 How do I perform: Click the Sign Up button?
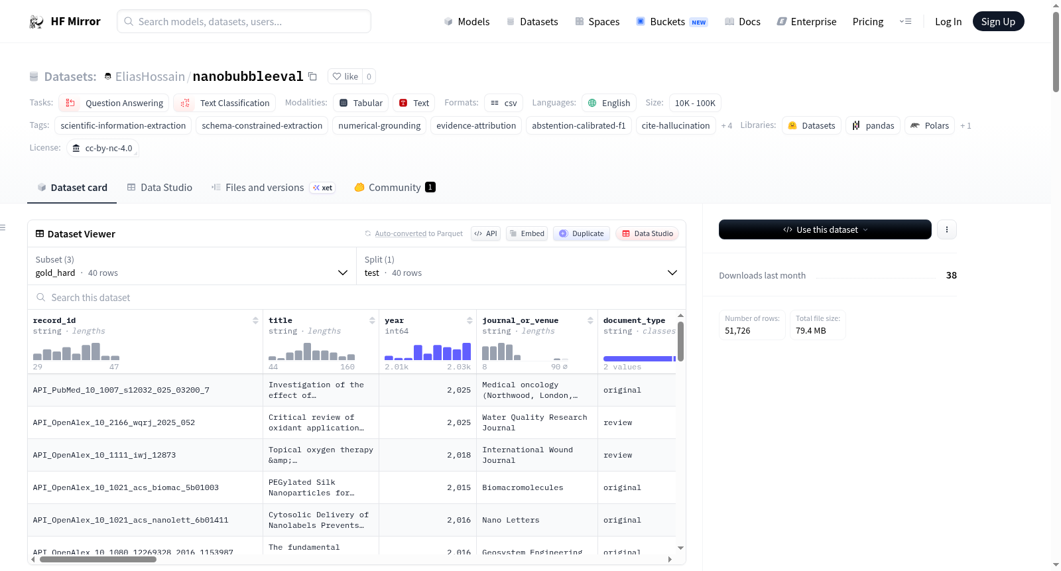[998, 21]
